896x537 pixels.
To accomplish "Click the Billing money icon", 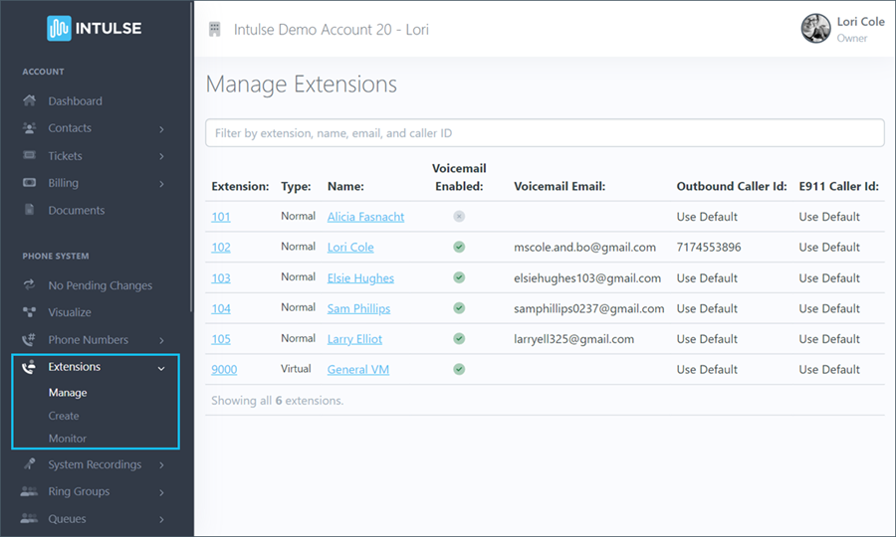I will 29,183.
